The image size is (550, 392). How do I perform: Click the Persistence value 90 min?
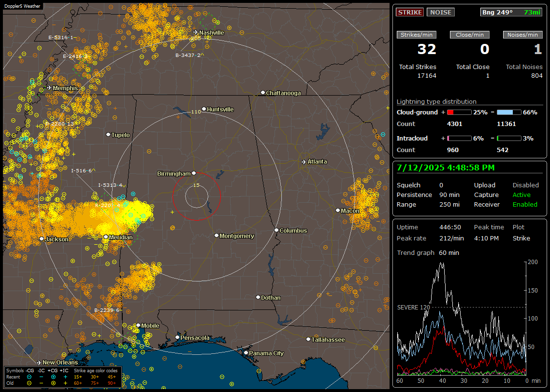pos(449,195)
